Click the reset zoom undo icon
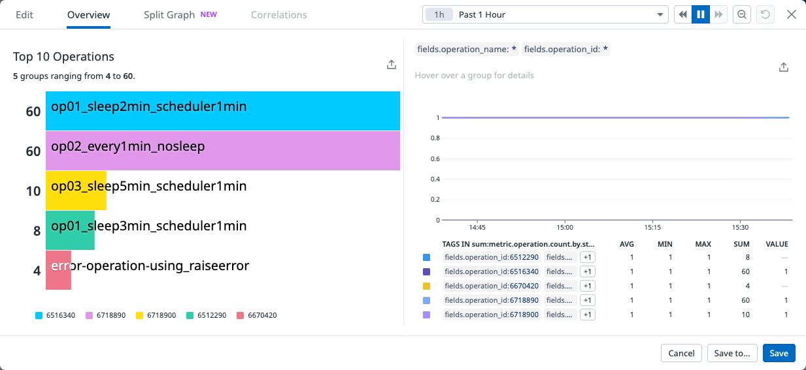Viewport: 806px width, 370px height. click(765, 14)
